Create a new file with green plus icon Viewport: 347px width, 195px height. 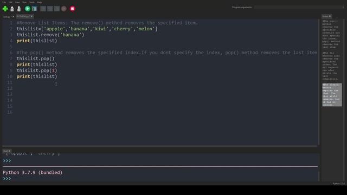5,9
